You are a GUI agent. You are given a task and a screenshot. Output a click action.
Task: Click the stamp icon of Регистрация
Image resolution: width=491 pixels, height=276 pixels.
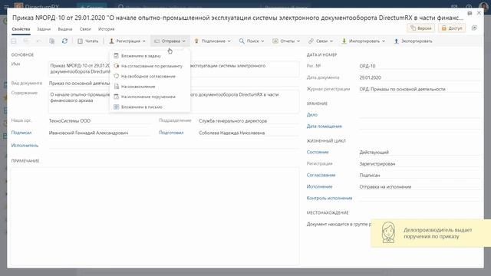111,41
